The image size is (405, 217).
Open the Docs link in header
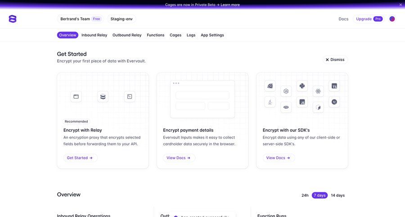(x=343, y=19)
